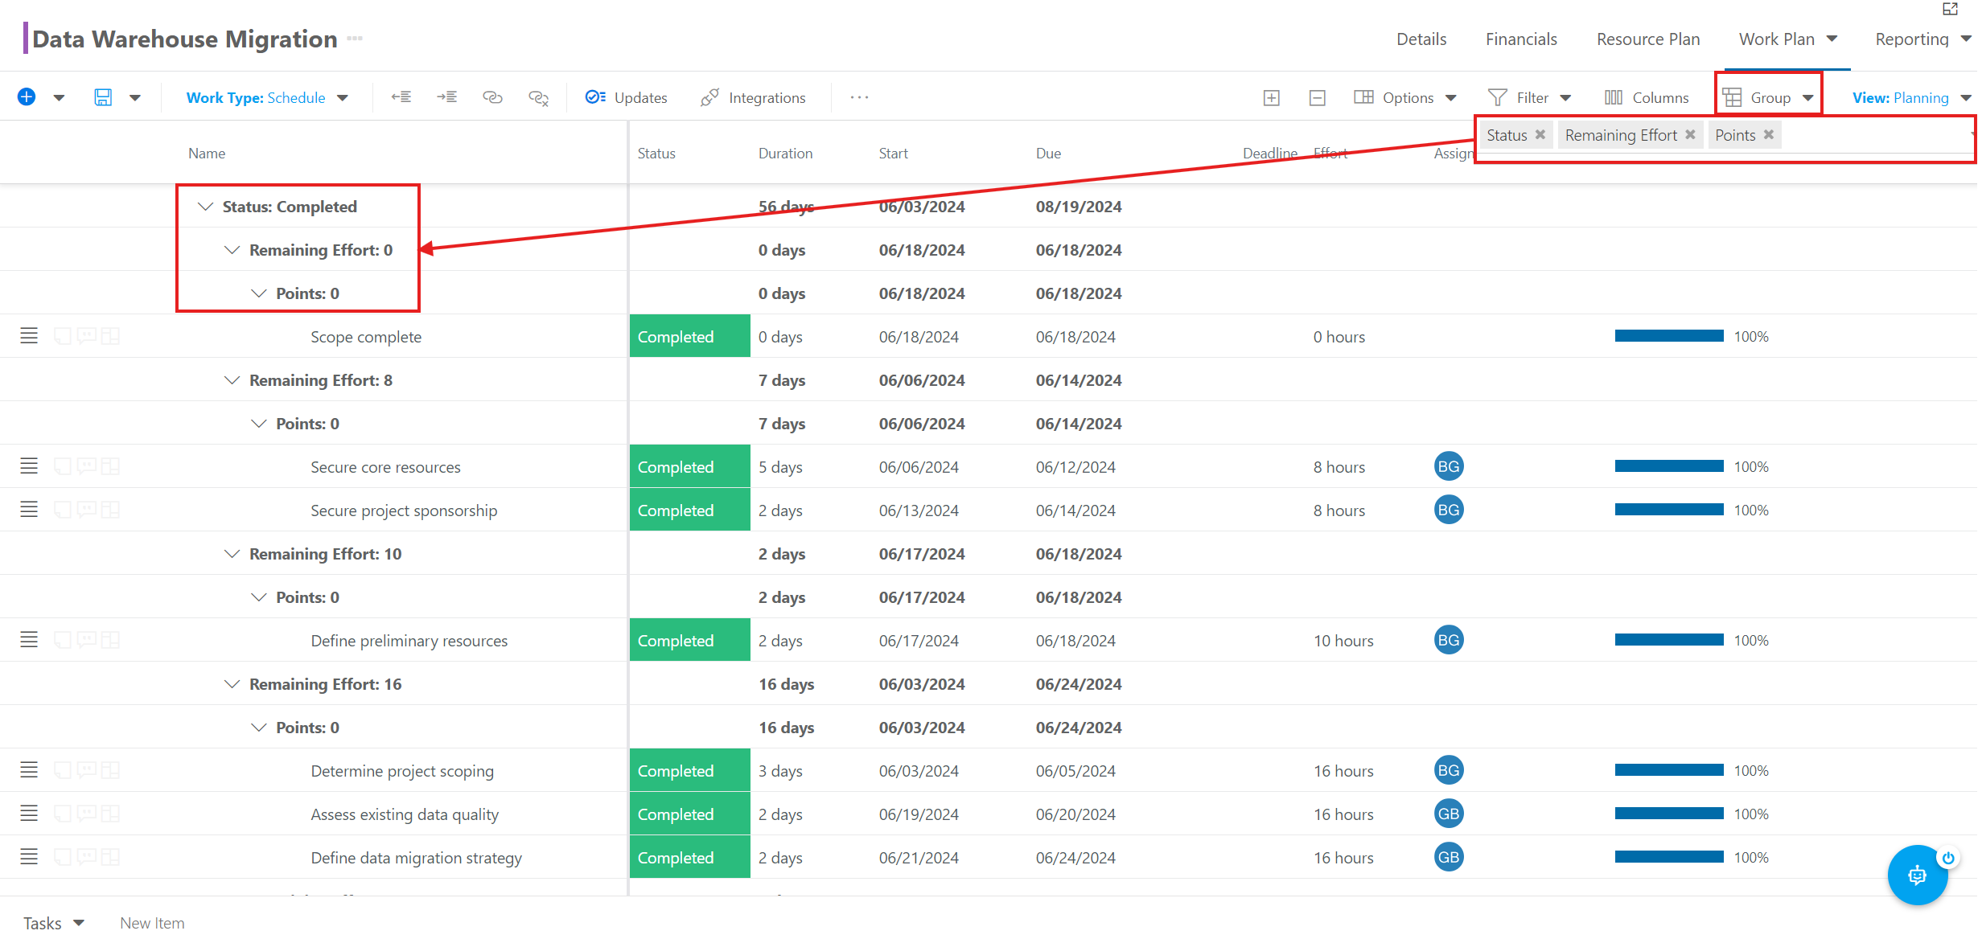The width and height of the screenshot is (1978, 939).
Task: Click the outdent icon in the toolbar
Action: tap(401, 97)
